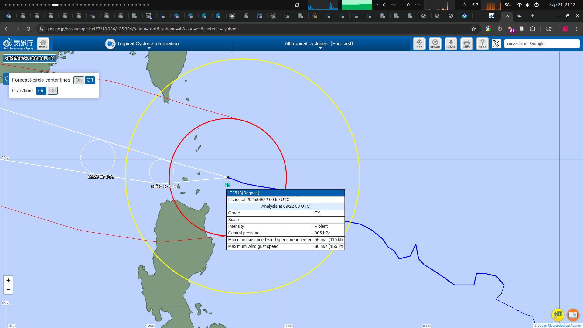
Task: Turn Off forecast-circle center lines
Action: (90, 80)
